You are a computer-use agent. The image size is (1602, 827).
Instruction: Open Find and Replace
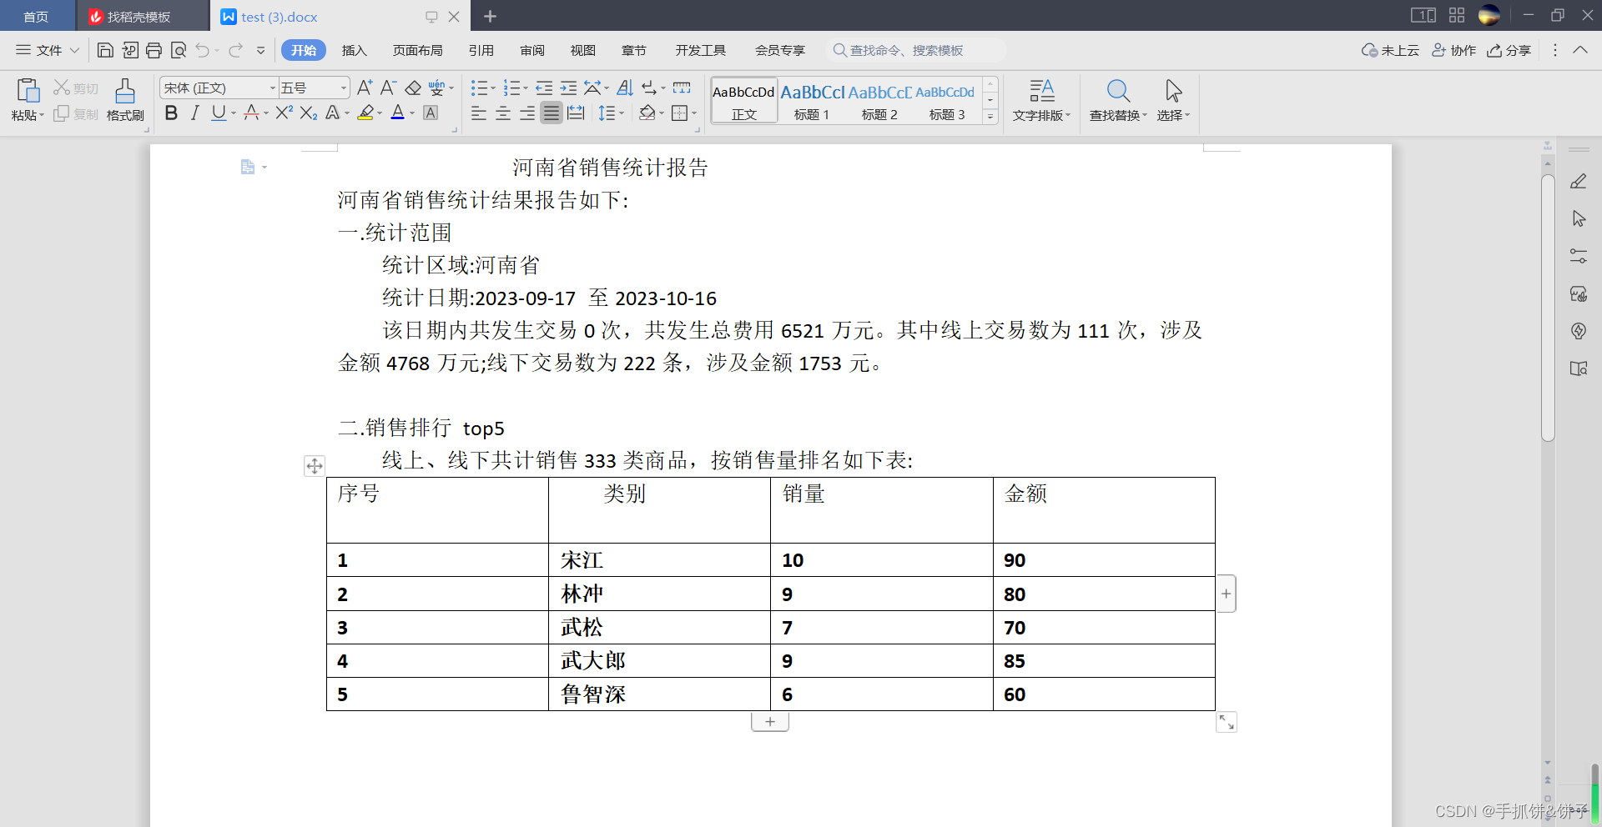[1117, 98]
